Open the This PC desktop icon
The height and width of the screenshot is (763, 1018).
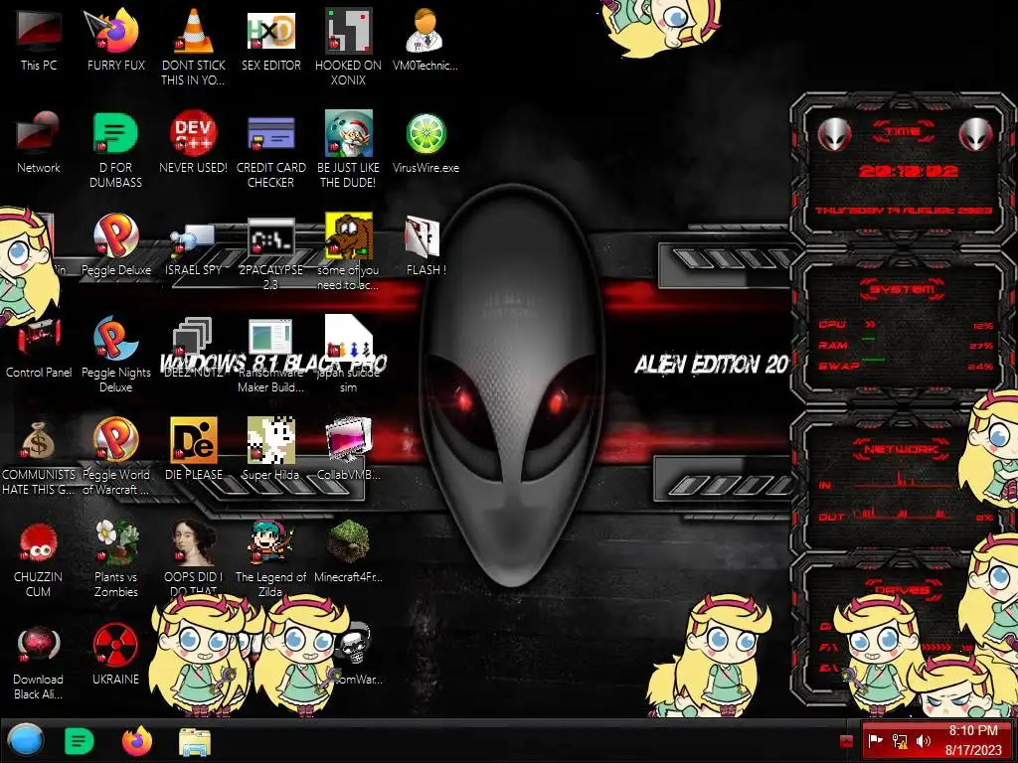pyautogui.click(x=39, y=31)
